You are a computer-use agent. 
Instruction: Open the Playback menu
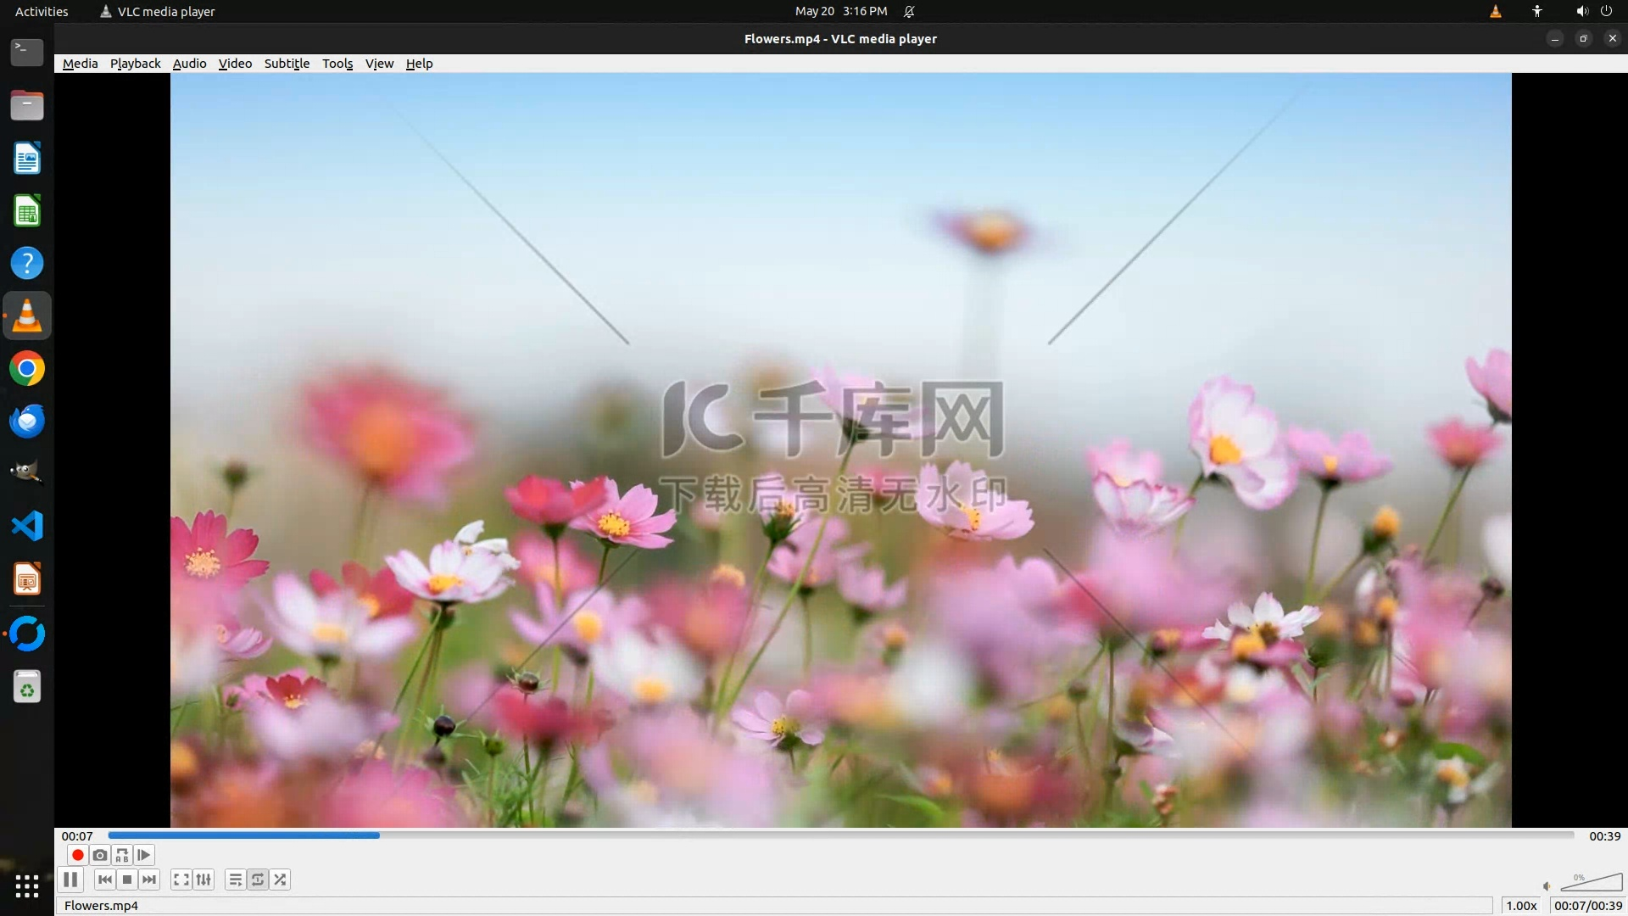[x=135, y=64]
